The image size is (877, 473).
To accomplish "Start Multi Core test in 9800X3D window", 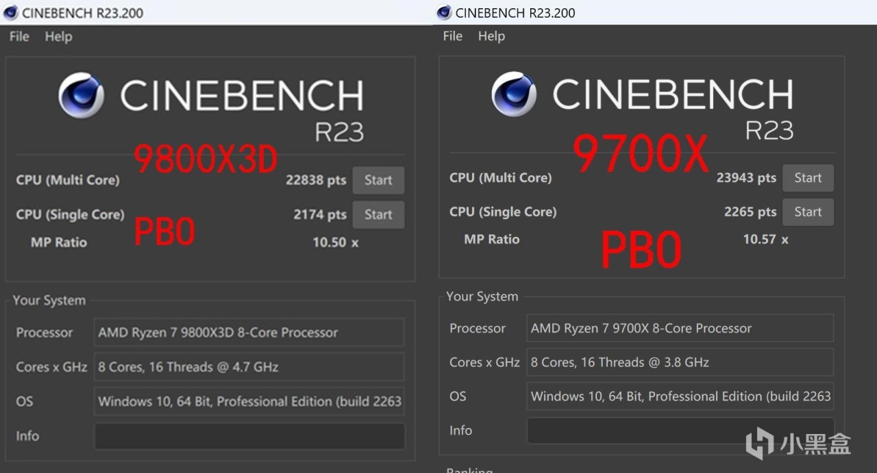I will (x=378, y=180).
